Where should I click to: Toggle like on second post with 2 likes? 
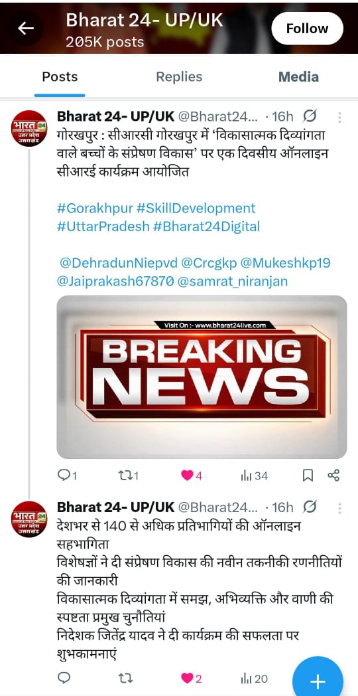tap(192, 679)
